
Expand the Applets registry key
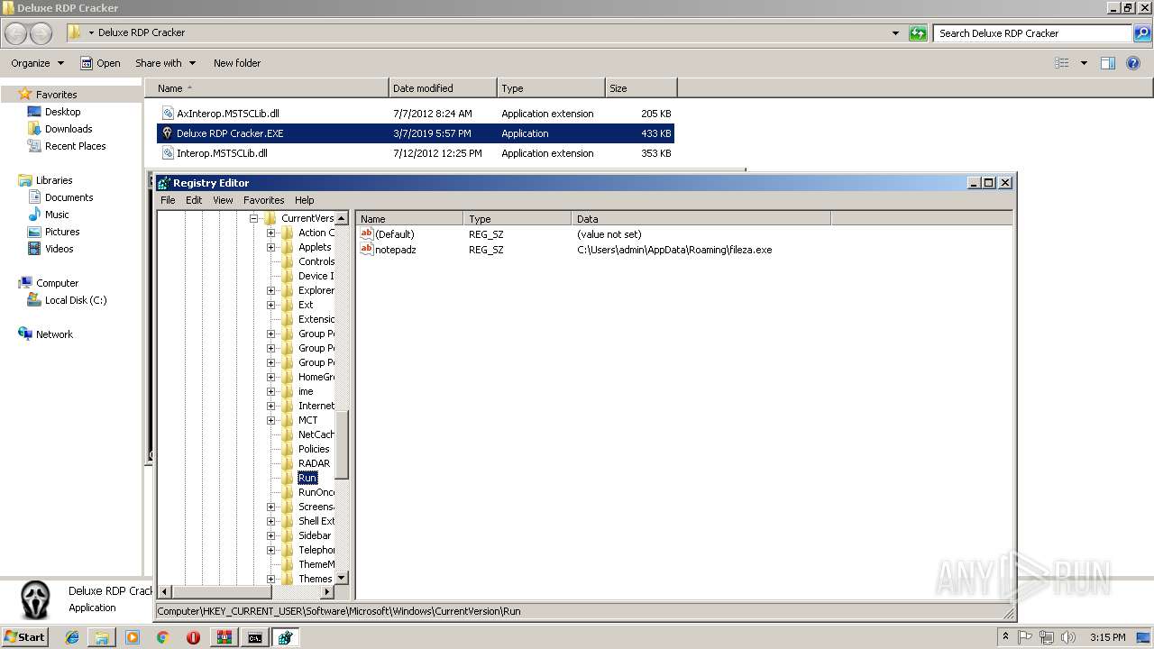pos(270,247)
